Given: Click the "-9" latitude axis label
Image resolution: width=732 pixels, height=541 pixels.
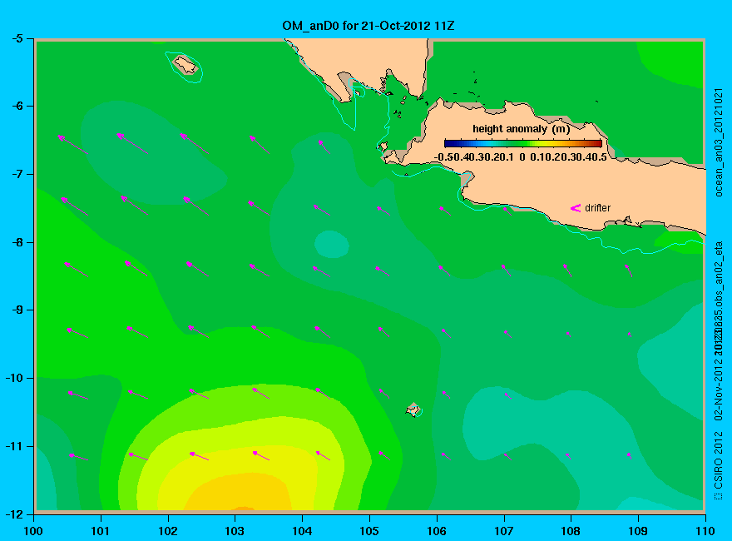Looking at the screenshot, I should [17, 310].
